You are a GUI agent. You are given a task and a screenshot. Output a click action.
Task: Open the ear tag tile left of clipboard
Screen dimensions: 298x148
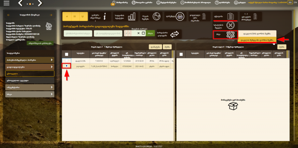(x=200, y=17)
